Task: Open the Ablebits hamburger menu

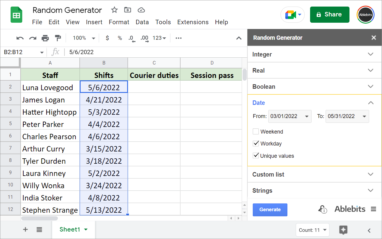Action: (x=373, y=209)
